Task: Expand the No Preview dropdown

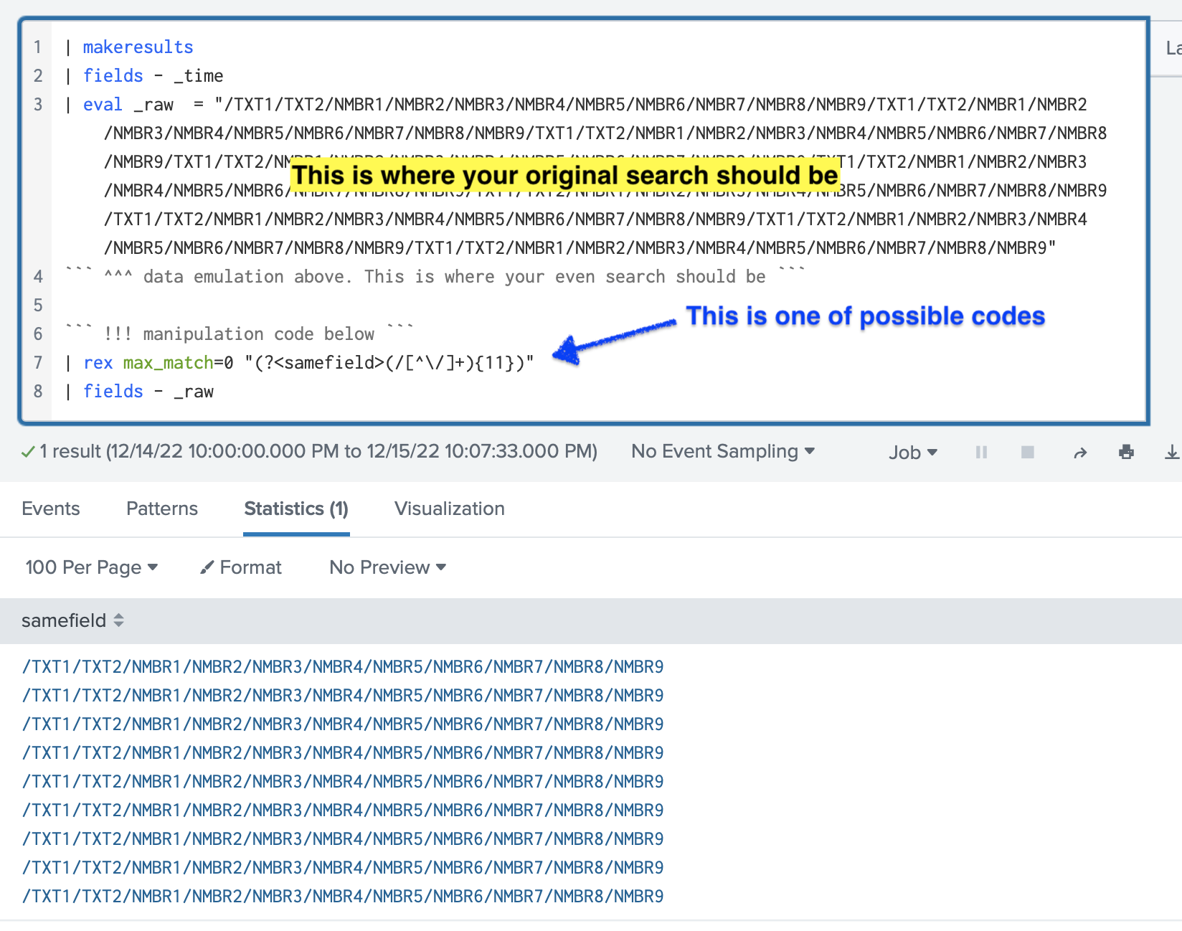Action: coord(388,567)
